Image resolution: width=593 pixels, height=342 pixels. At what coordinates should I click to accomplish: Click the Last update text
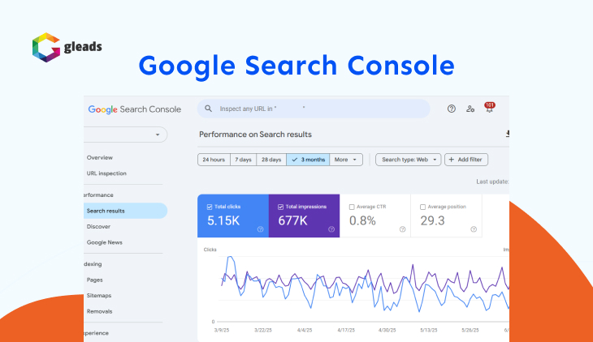(x=492, y=182)
